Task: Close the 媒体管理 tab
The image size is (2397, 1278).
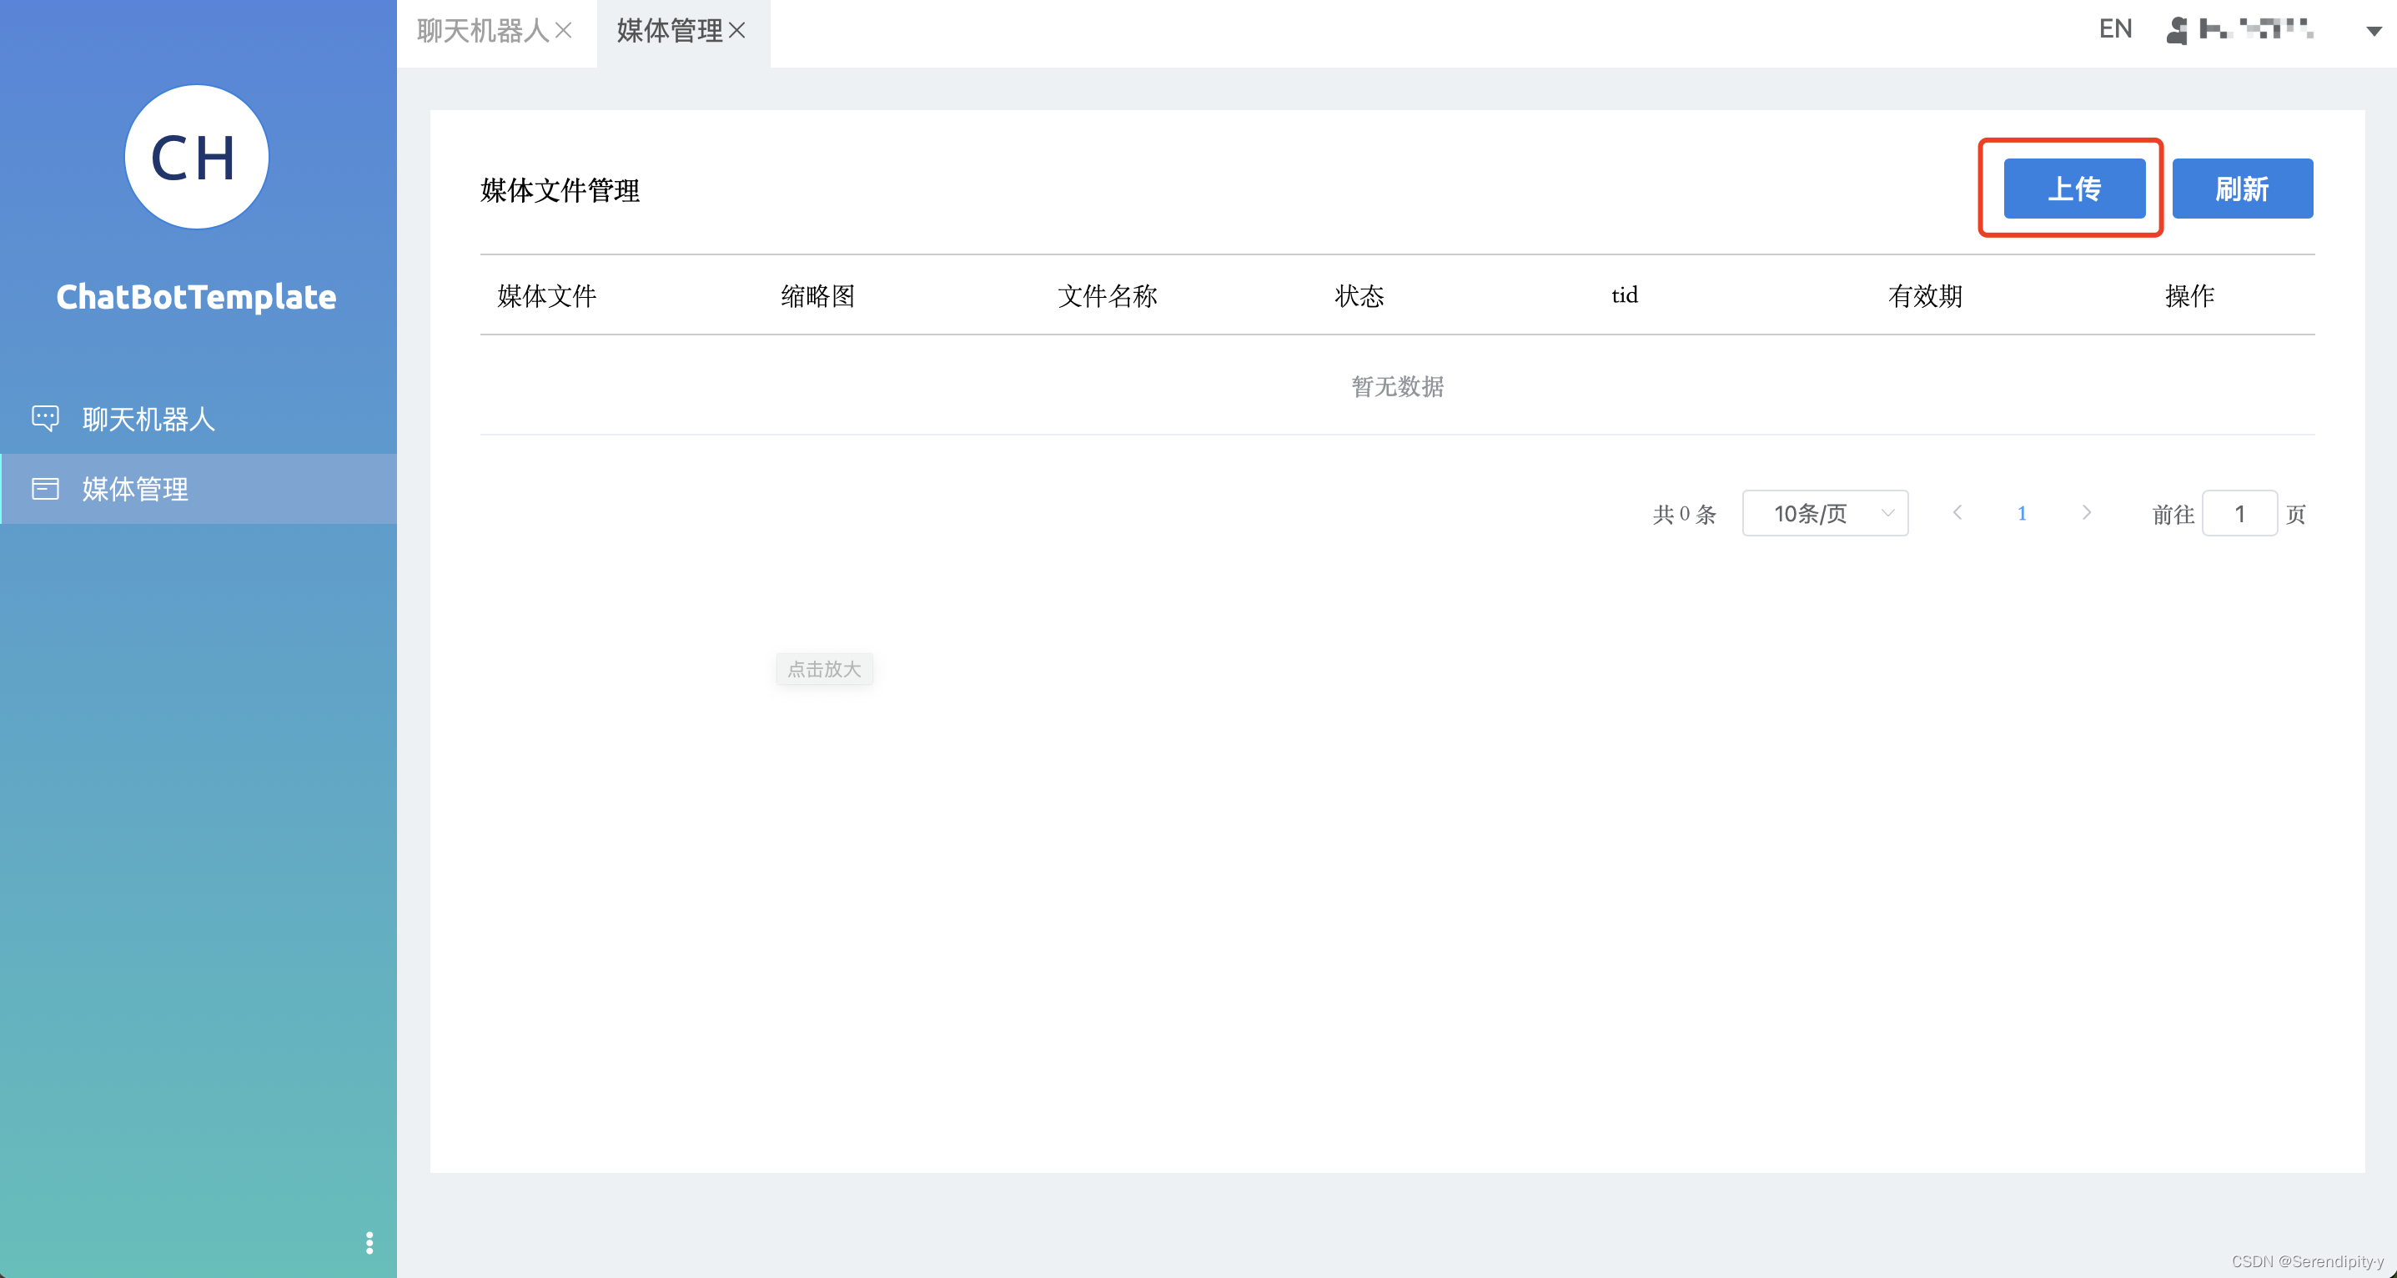Action: (x=737, y=31)
